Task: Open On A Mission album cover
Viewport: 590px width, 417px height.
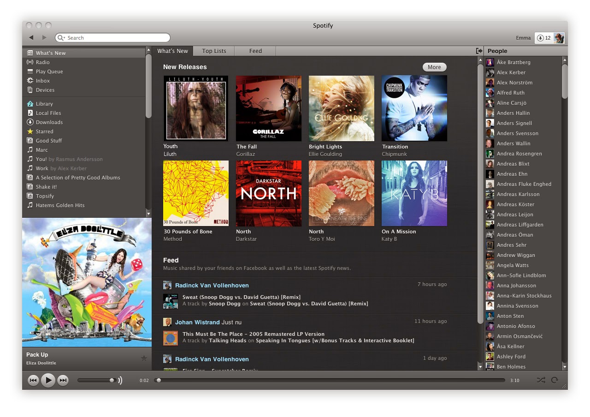Action: click(414, 193)
